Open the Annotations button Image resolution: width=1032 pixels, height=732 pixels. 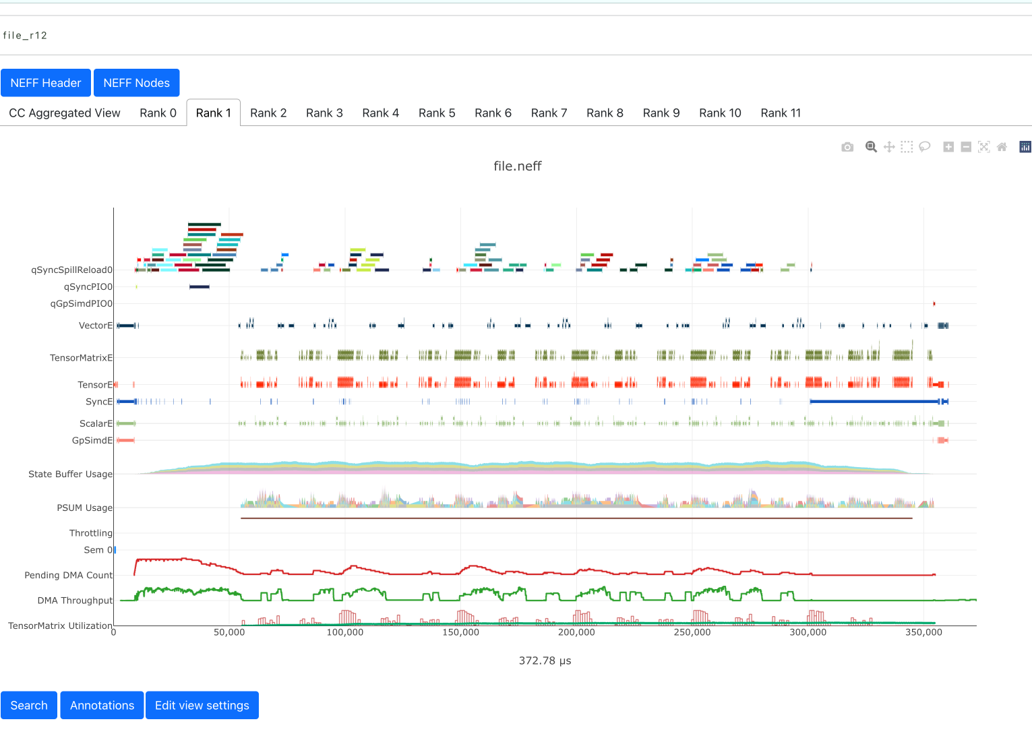[102, 705]
